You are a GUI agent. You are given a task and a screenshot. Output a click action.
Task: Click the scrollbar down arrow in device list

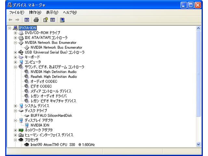point(199,144)
